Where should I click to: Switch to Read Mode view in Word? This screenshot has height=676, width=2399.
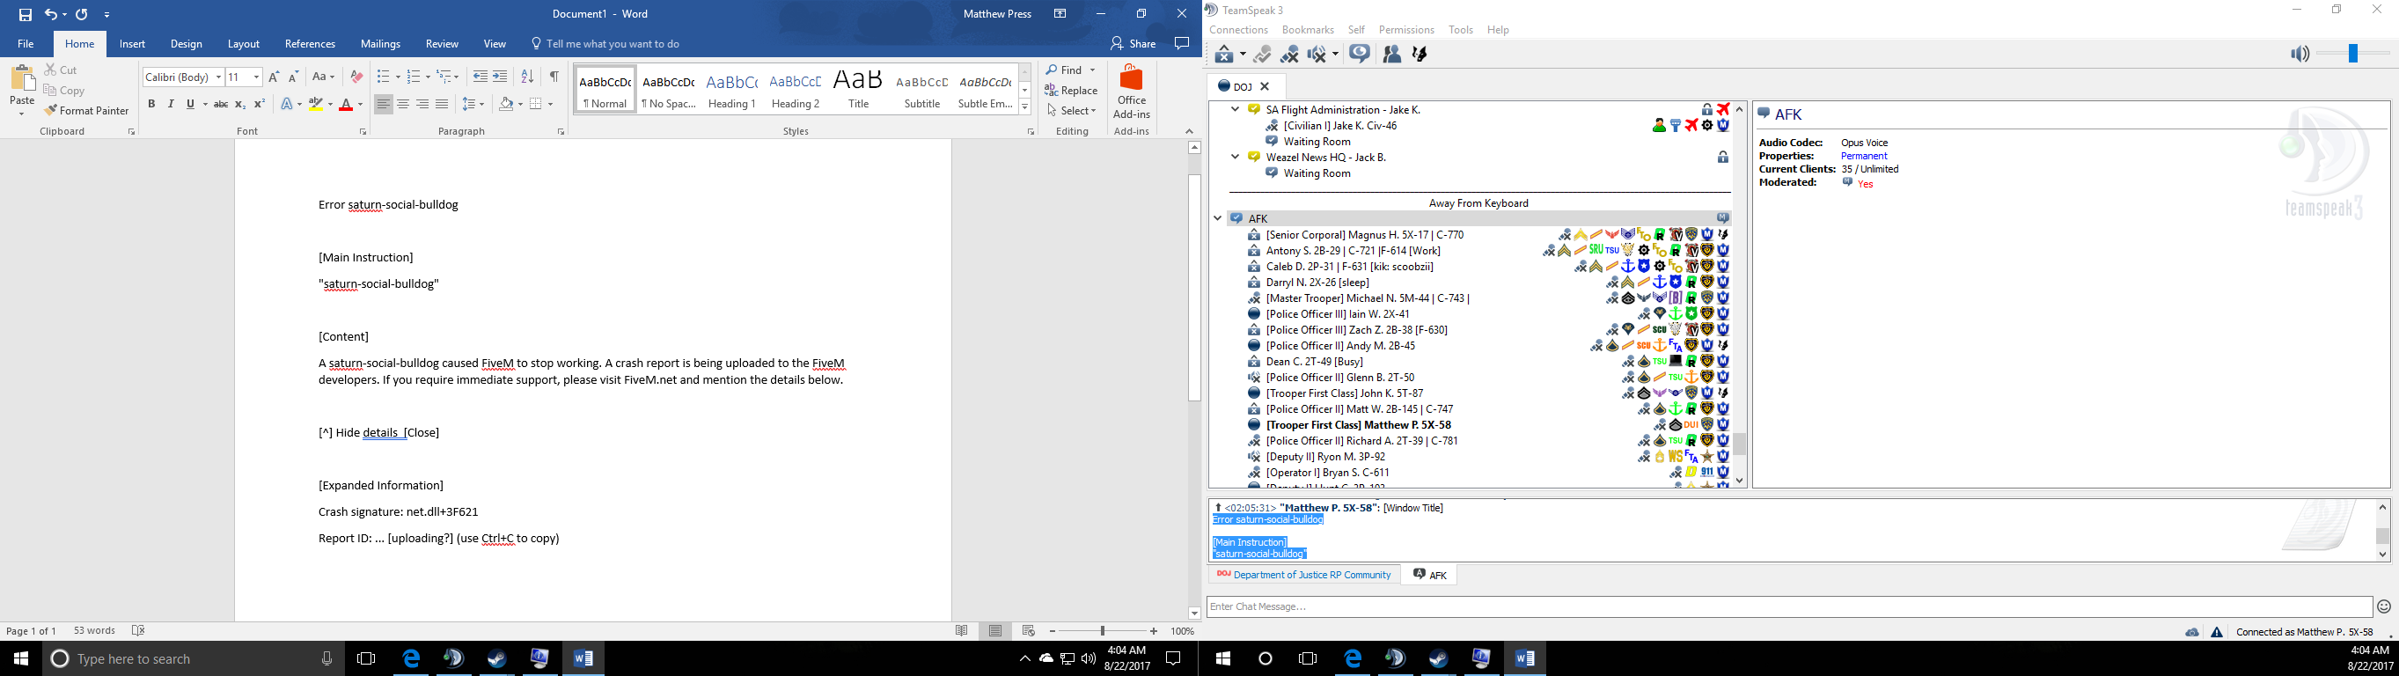pos(962,631)
